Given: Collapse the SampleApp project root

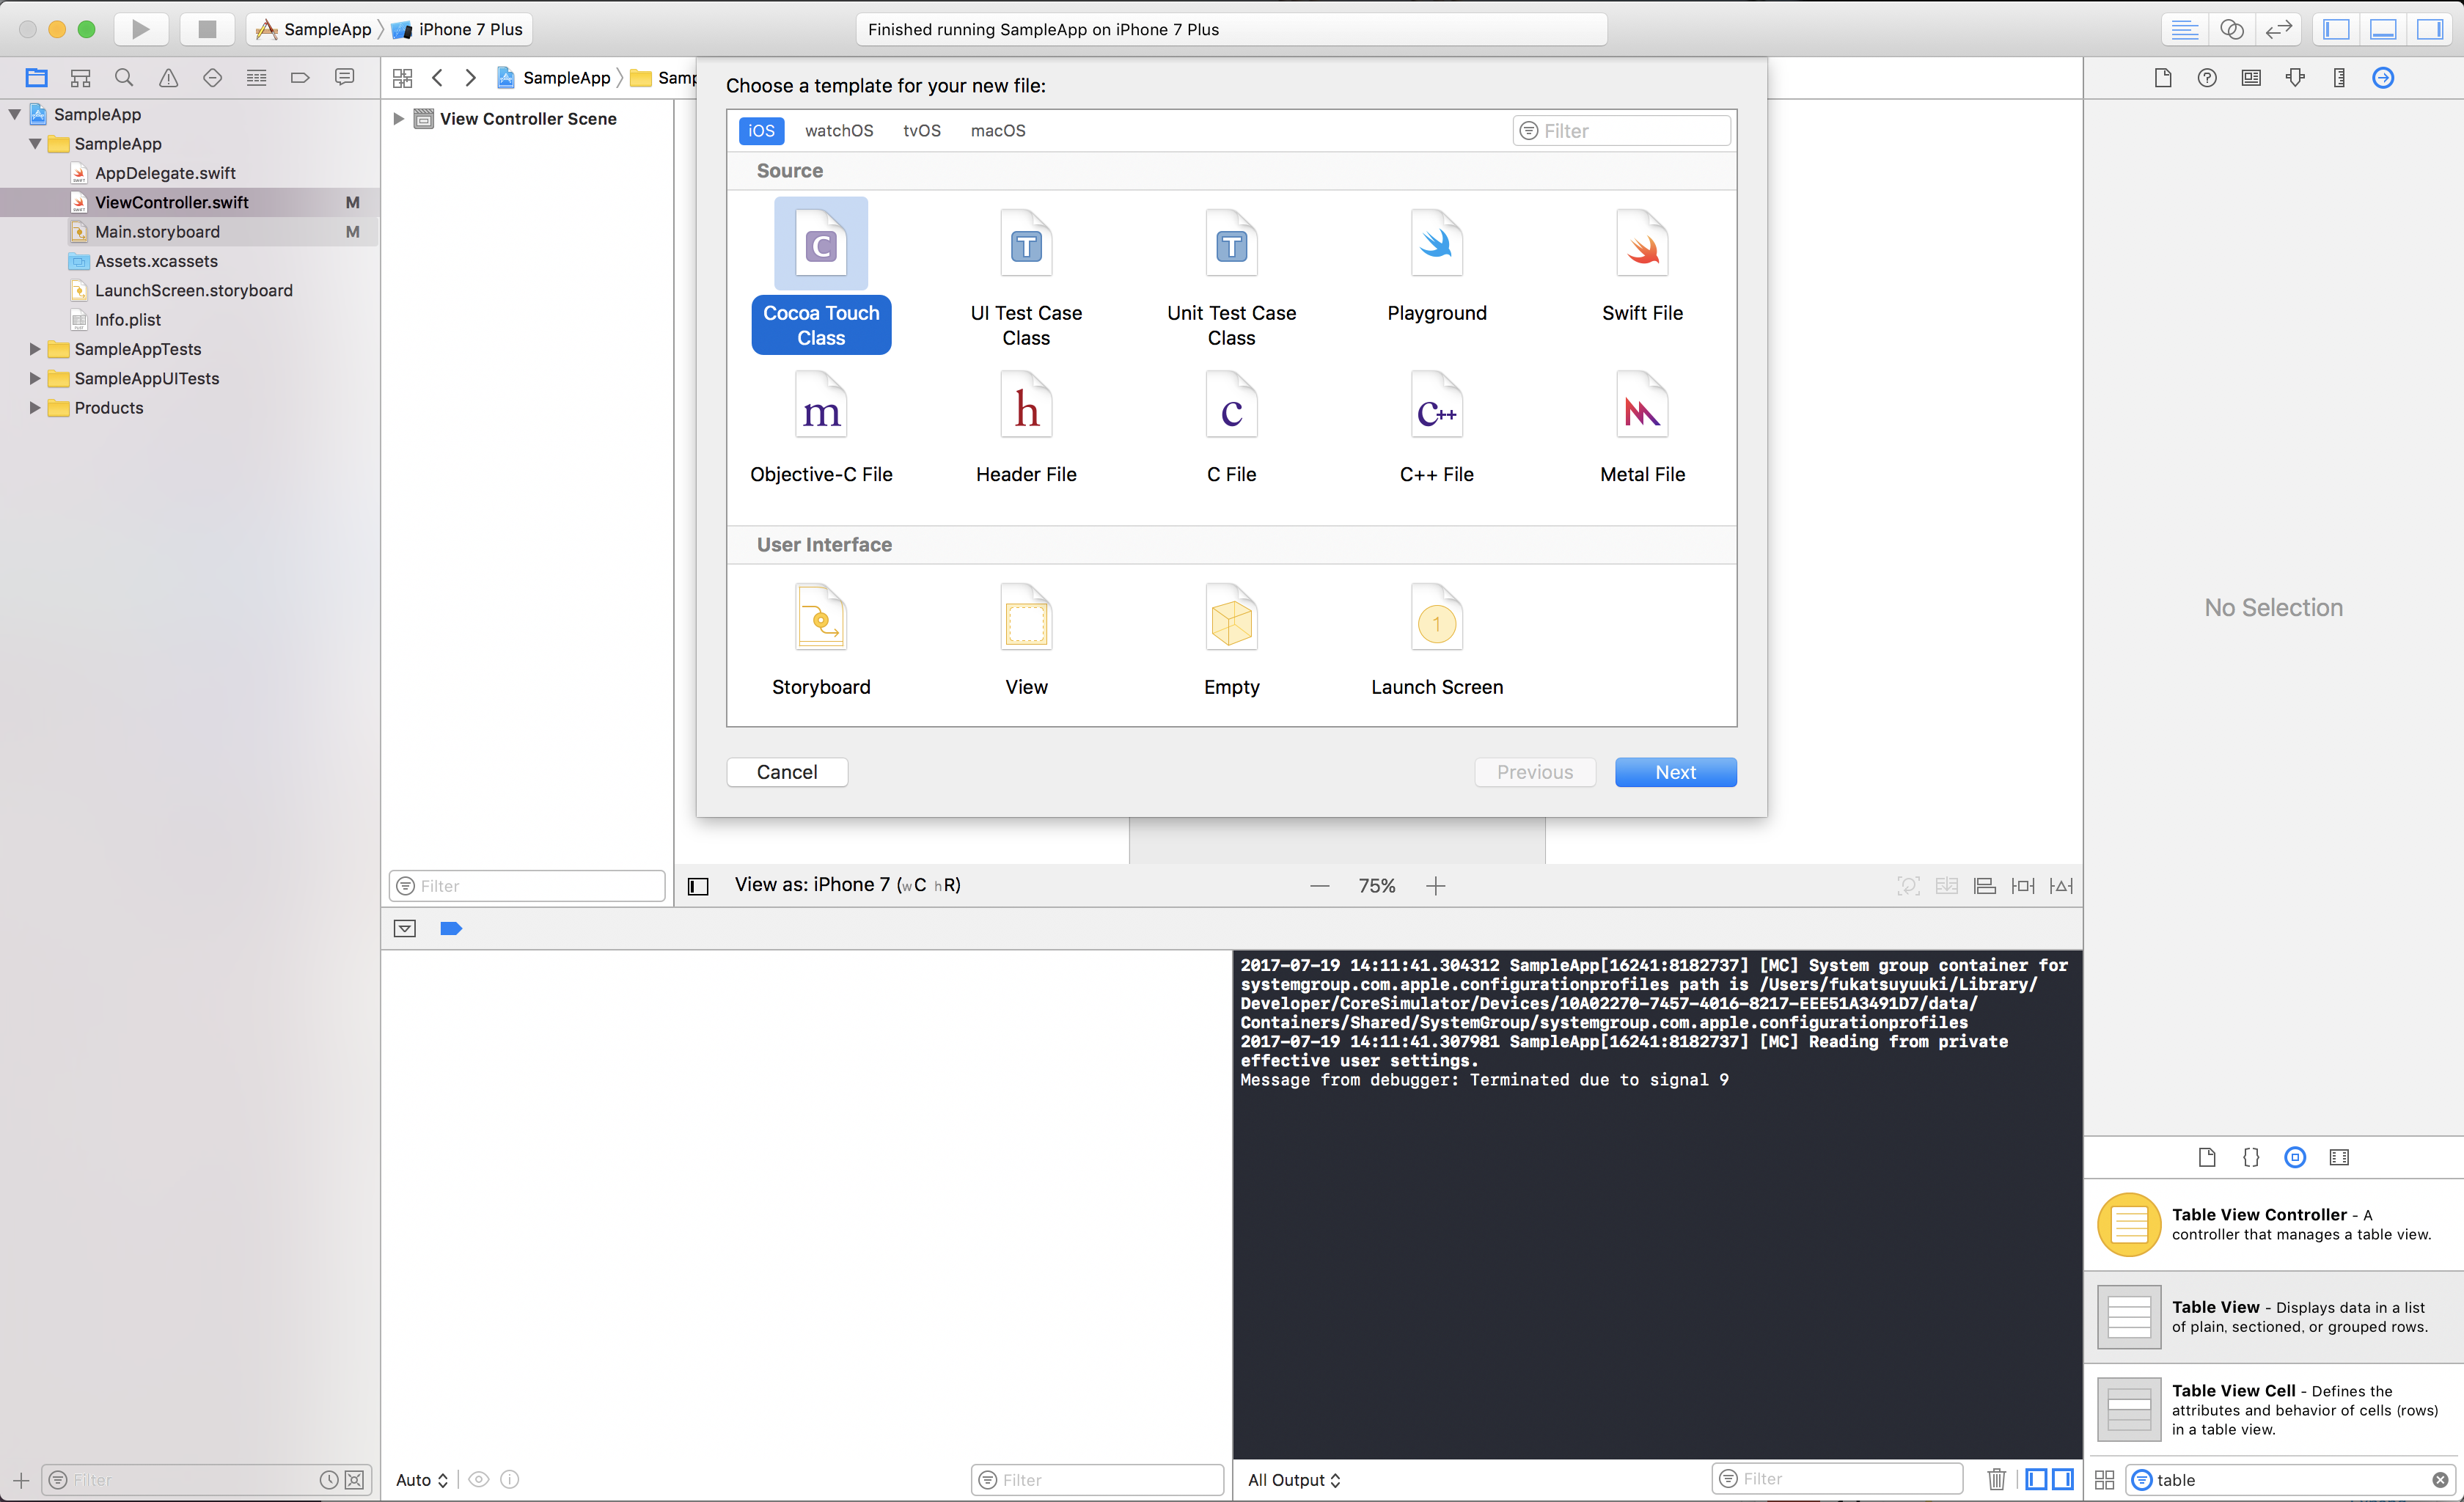Looking at the screenshot, I should tap(15, 114).
